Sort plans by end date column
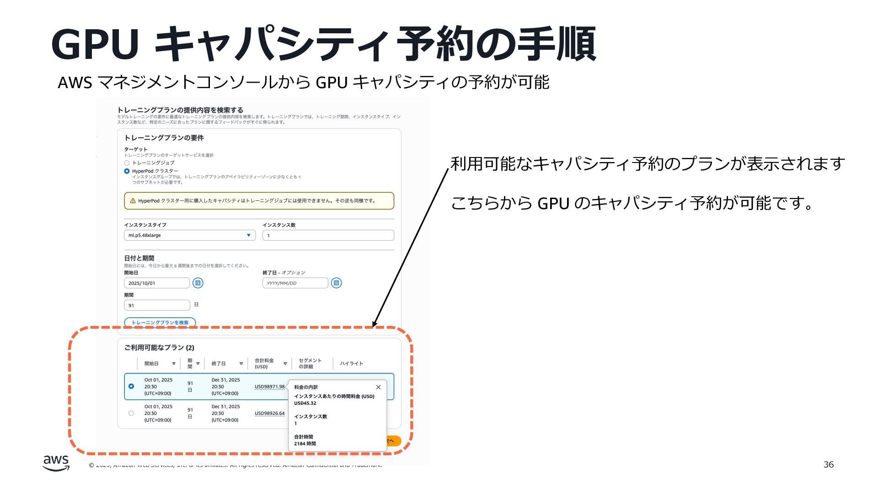This screenshot has height=493, width=878. (x=241, y=364)
